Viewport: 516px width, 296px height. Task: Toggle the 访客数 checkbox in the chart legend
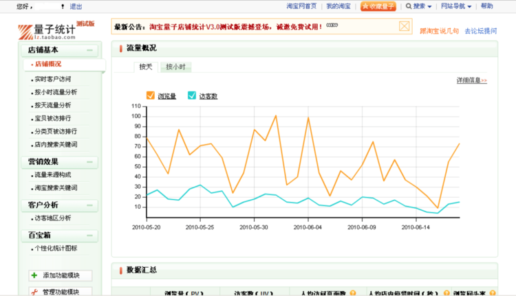pyautogui.click(x=191, y=95)
